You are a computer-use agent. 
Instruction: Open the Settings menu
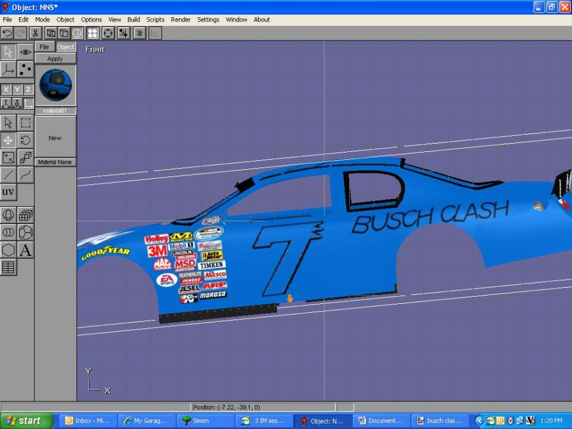click(208, 20)
